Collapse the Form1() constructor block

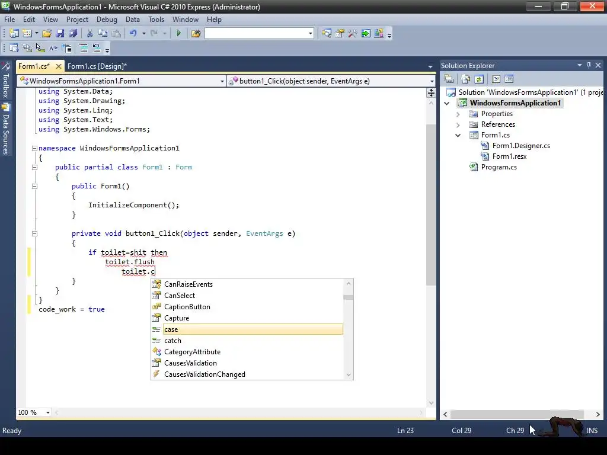pyautogui.click(x=34, y=186)
